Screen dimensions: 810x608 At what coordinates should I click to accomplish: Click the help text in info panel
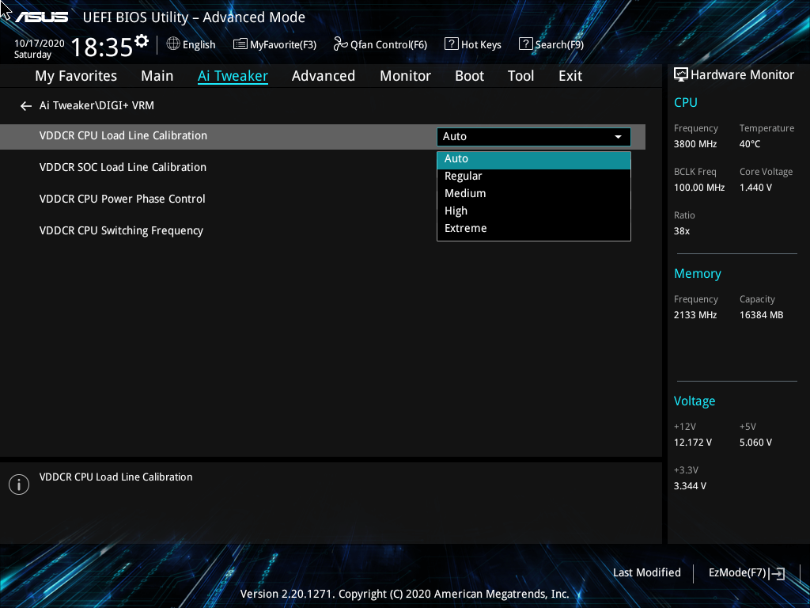coord(115,477)
